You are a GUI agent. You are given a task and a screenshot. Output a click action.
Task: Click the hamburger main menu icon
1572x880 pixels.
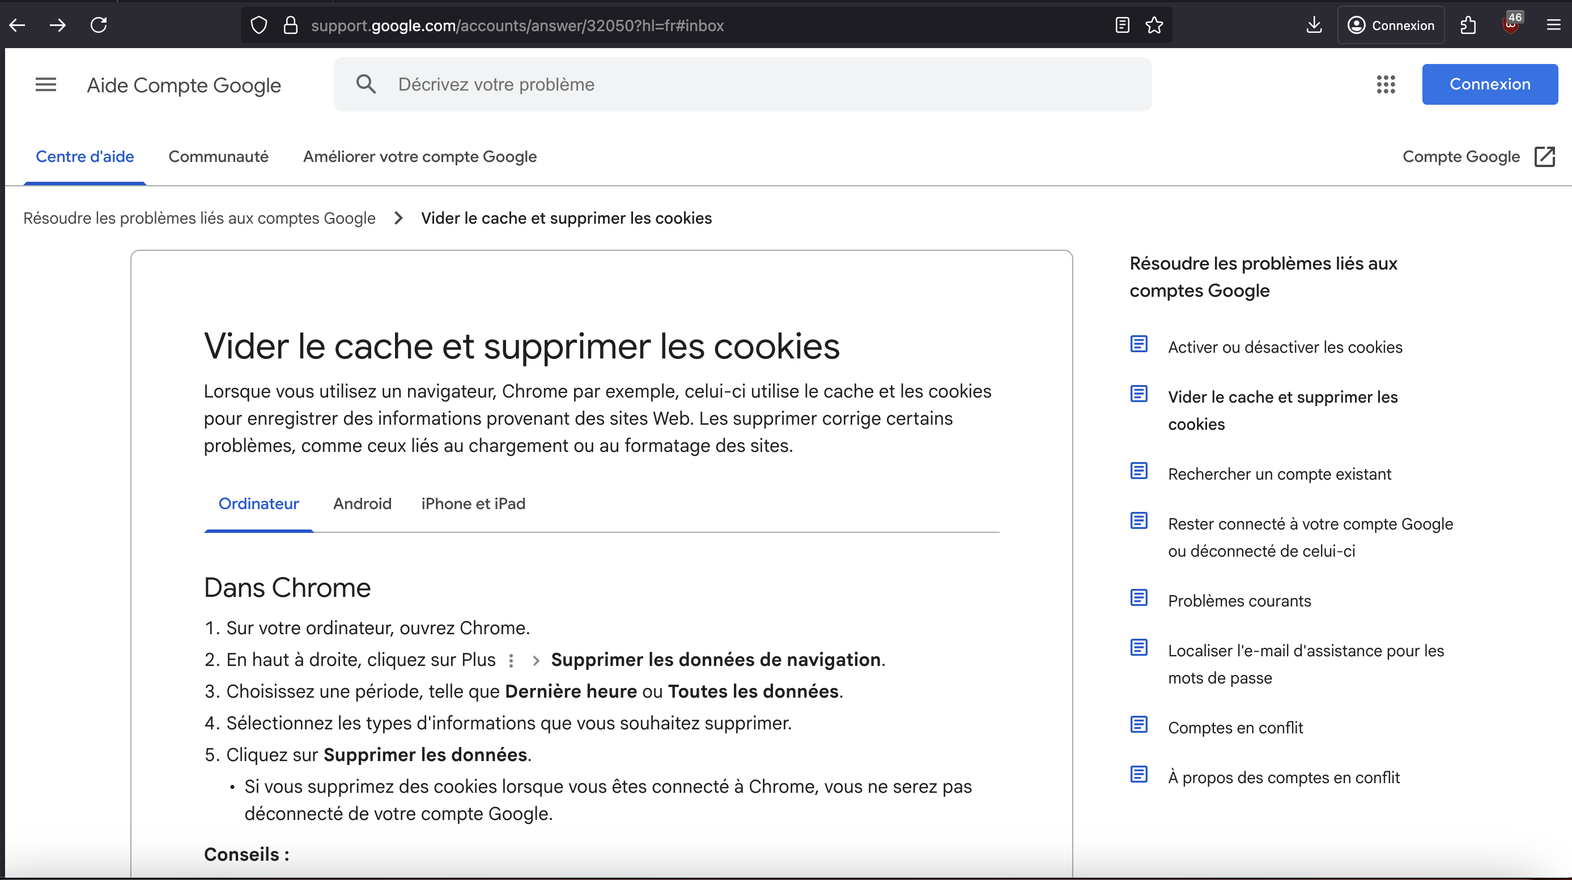(46, 85)
